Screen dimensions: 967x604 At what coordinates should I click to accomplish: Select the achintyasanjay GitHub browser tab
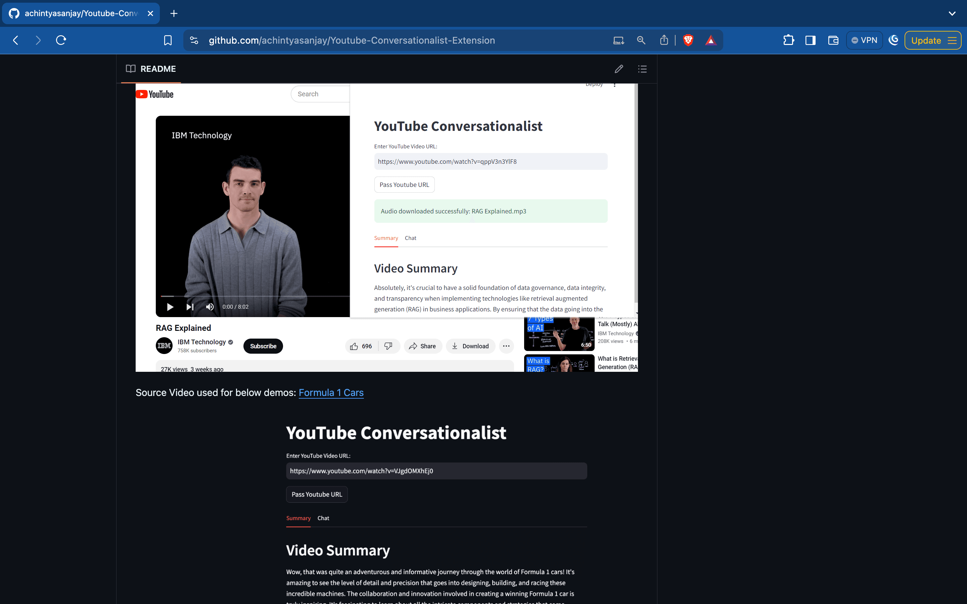pyautogui.click(x=81, y=13)
